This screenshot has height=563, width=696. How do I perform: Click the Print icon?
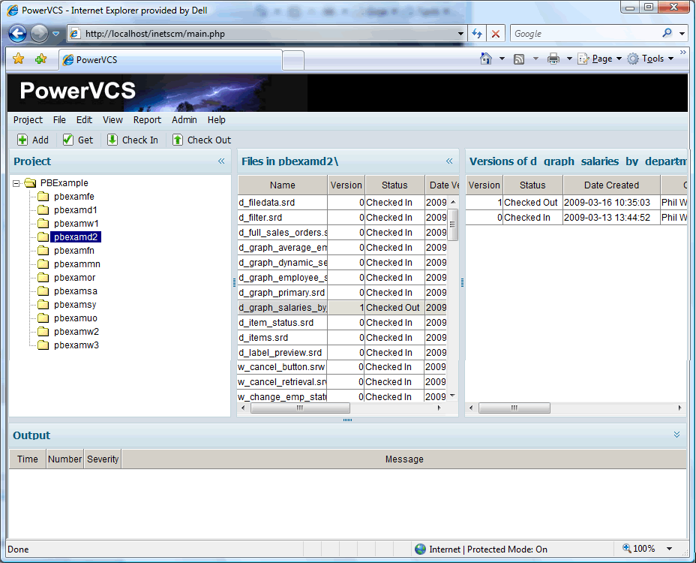pos(553,59)
